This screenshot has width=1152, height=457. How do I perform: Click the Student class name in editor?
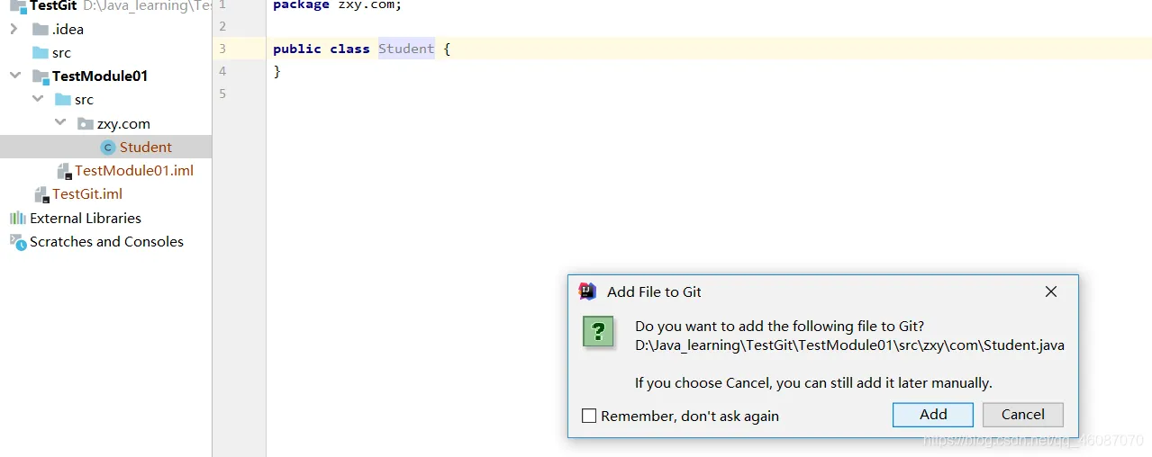(x=405, y=49)
